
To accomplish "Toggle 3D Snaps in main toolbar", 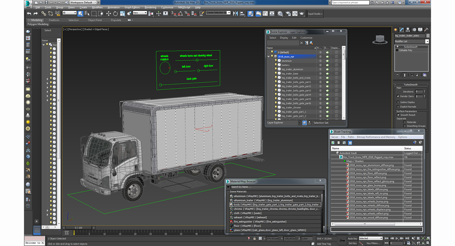I will tap(174, 14).
